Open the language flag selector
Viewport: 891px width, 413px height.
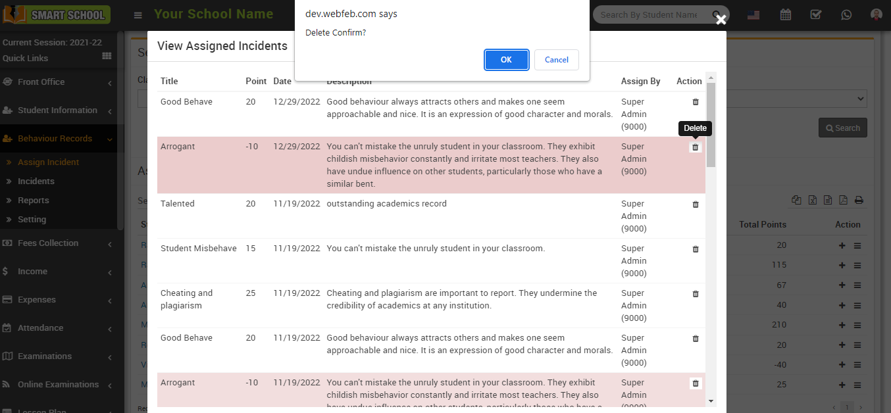(x=753, y=14)
